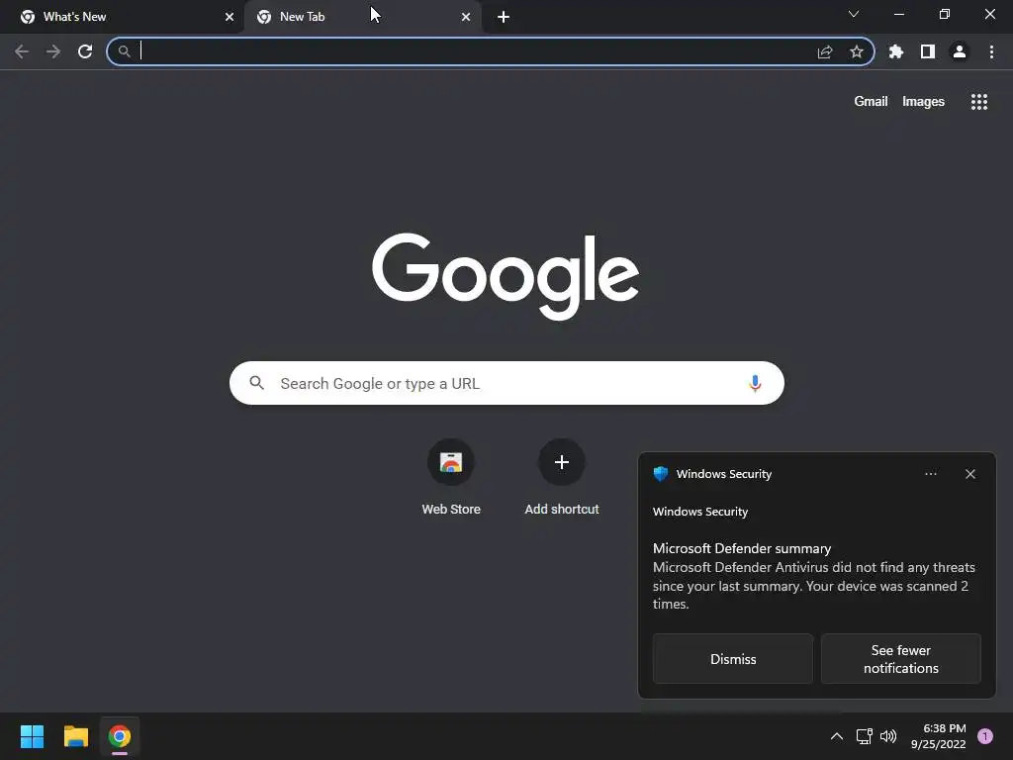Open the clock showing 6:38 PM

point(939,736)
